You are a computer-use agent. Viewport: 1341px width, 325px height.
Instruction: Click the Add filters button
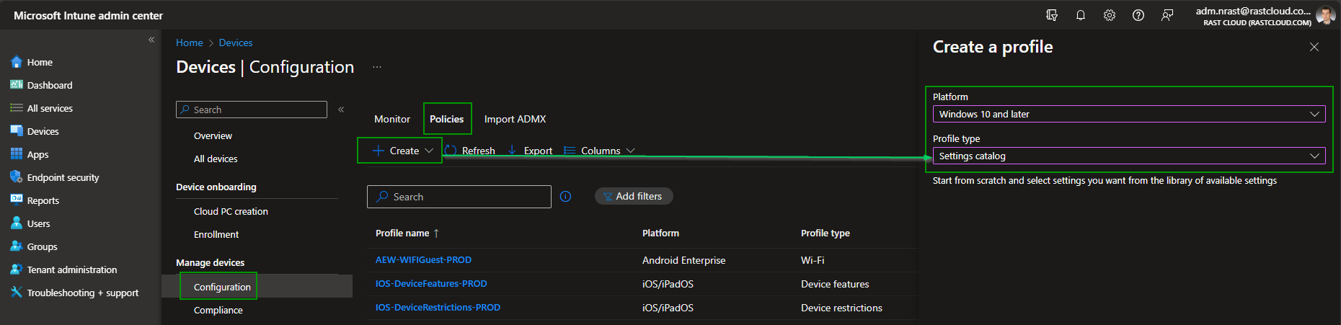click(633, 196)
